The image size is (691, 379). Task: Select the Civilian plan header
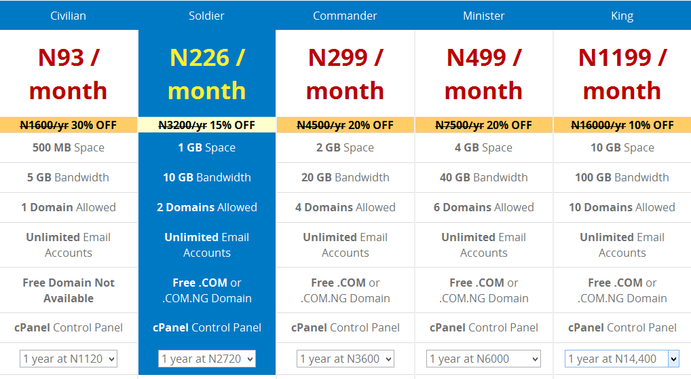69,16
